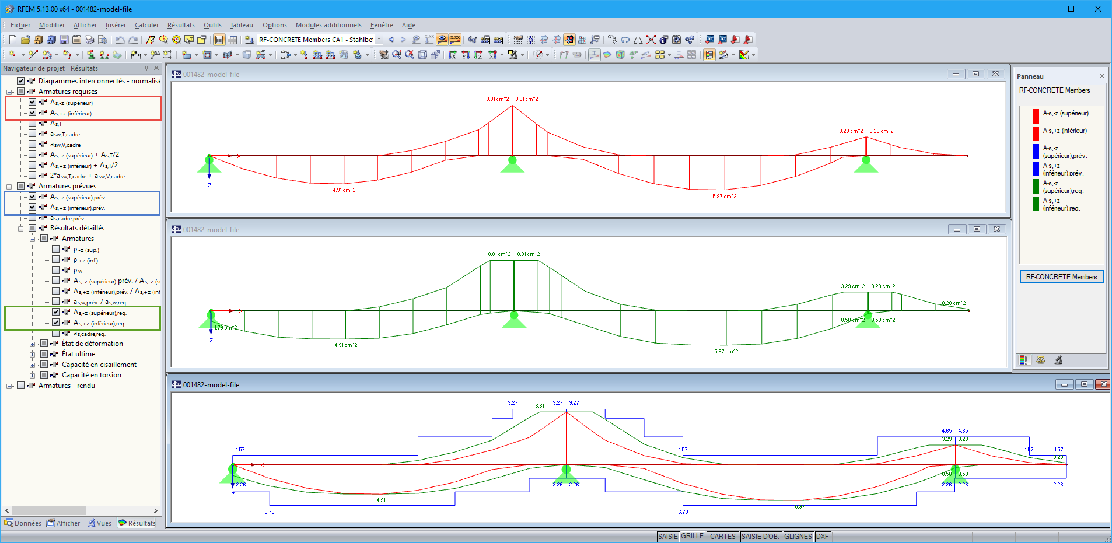Click the mirror tool icon
This screenshot has width=1112, height=543.
(x=638, y=40)
